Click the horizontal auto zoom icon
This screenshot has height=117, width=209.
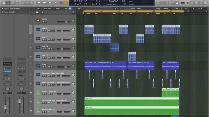pos(186,9)
